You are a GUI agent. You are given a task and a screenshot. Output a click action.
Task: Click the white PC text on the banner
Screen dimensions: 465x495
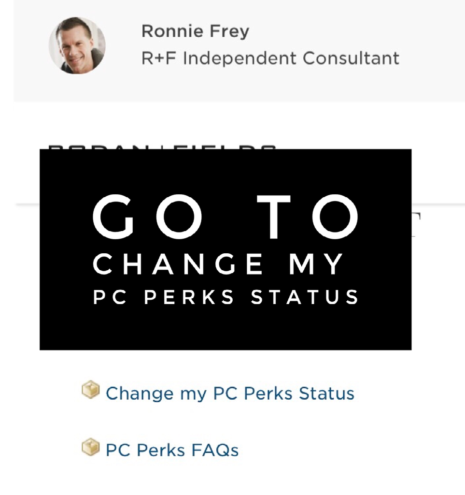point(110,296)
